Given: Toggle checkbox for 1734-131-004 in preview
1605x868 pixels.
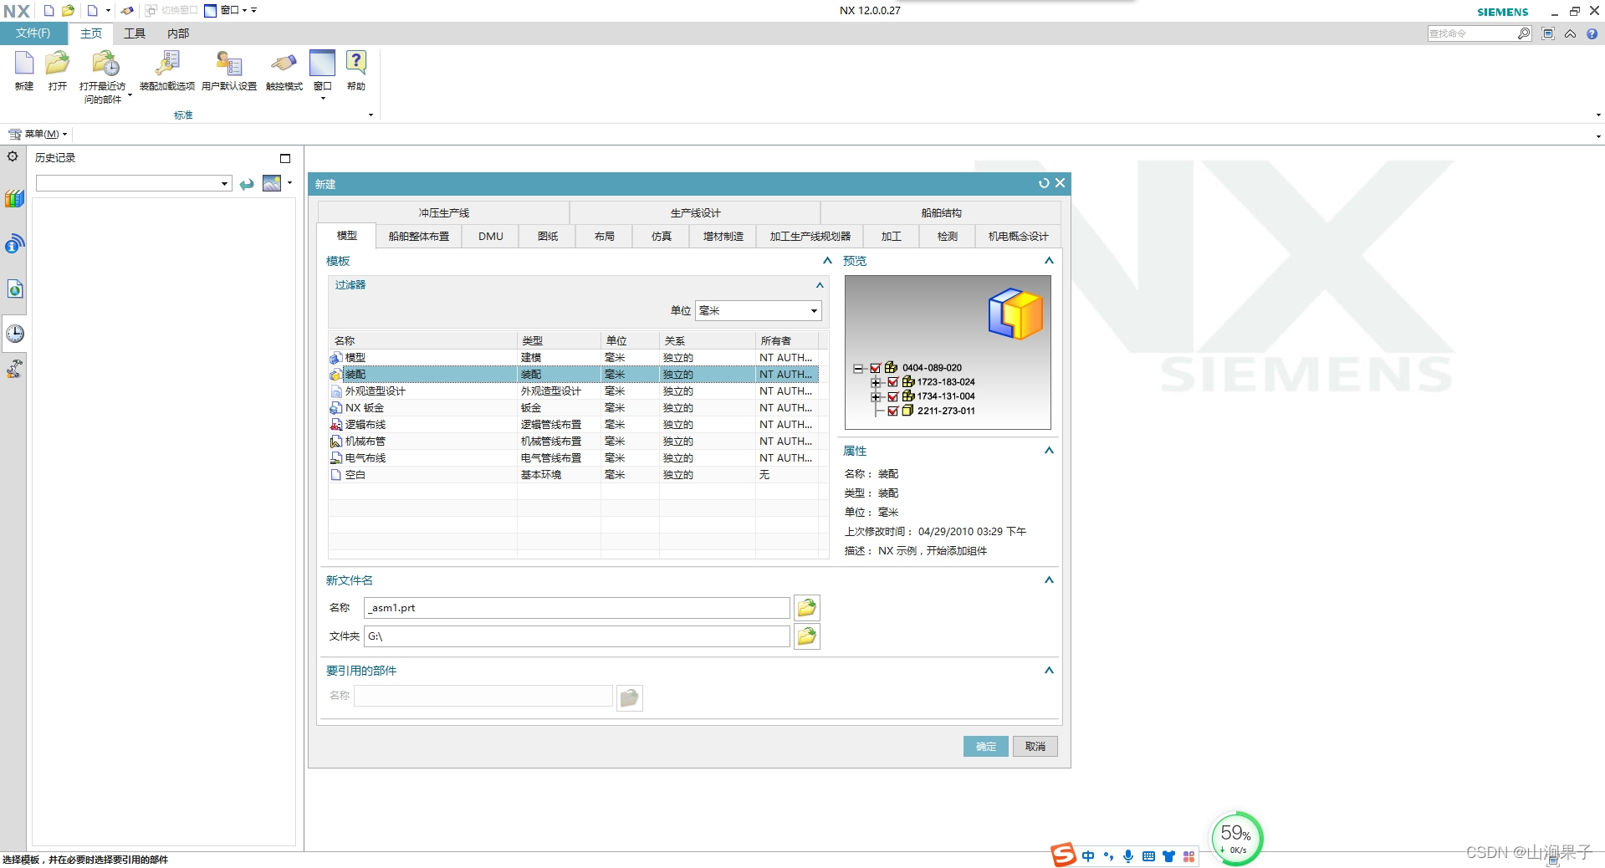Looking at the screenshot, I should (x=892, y=396).
